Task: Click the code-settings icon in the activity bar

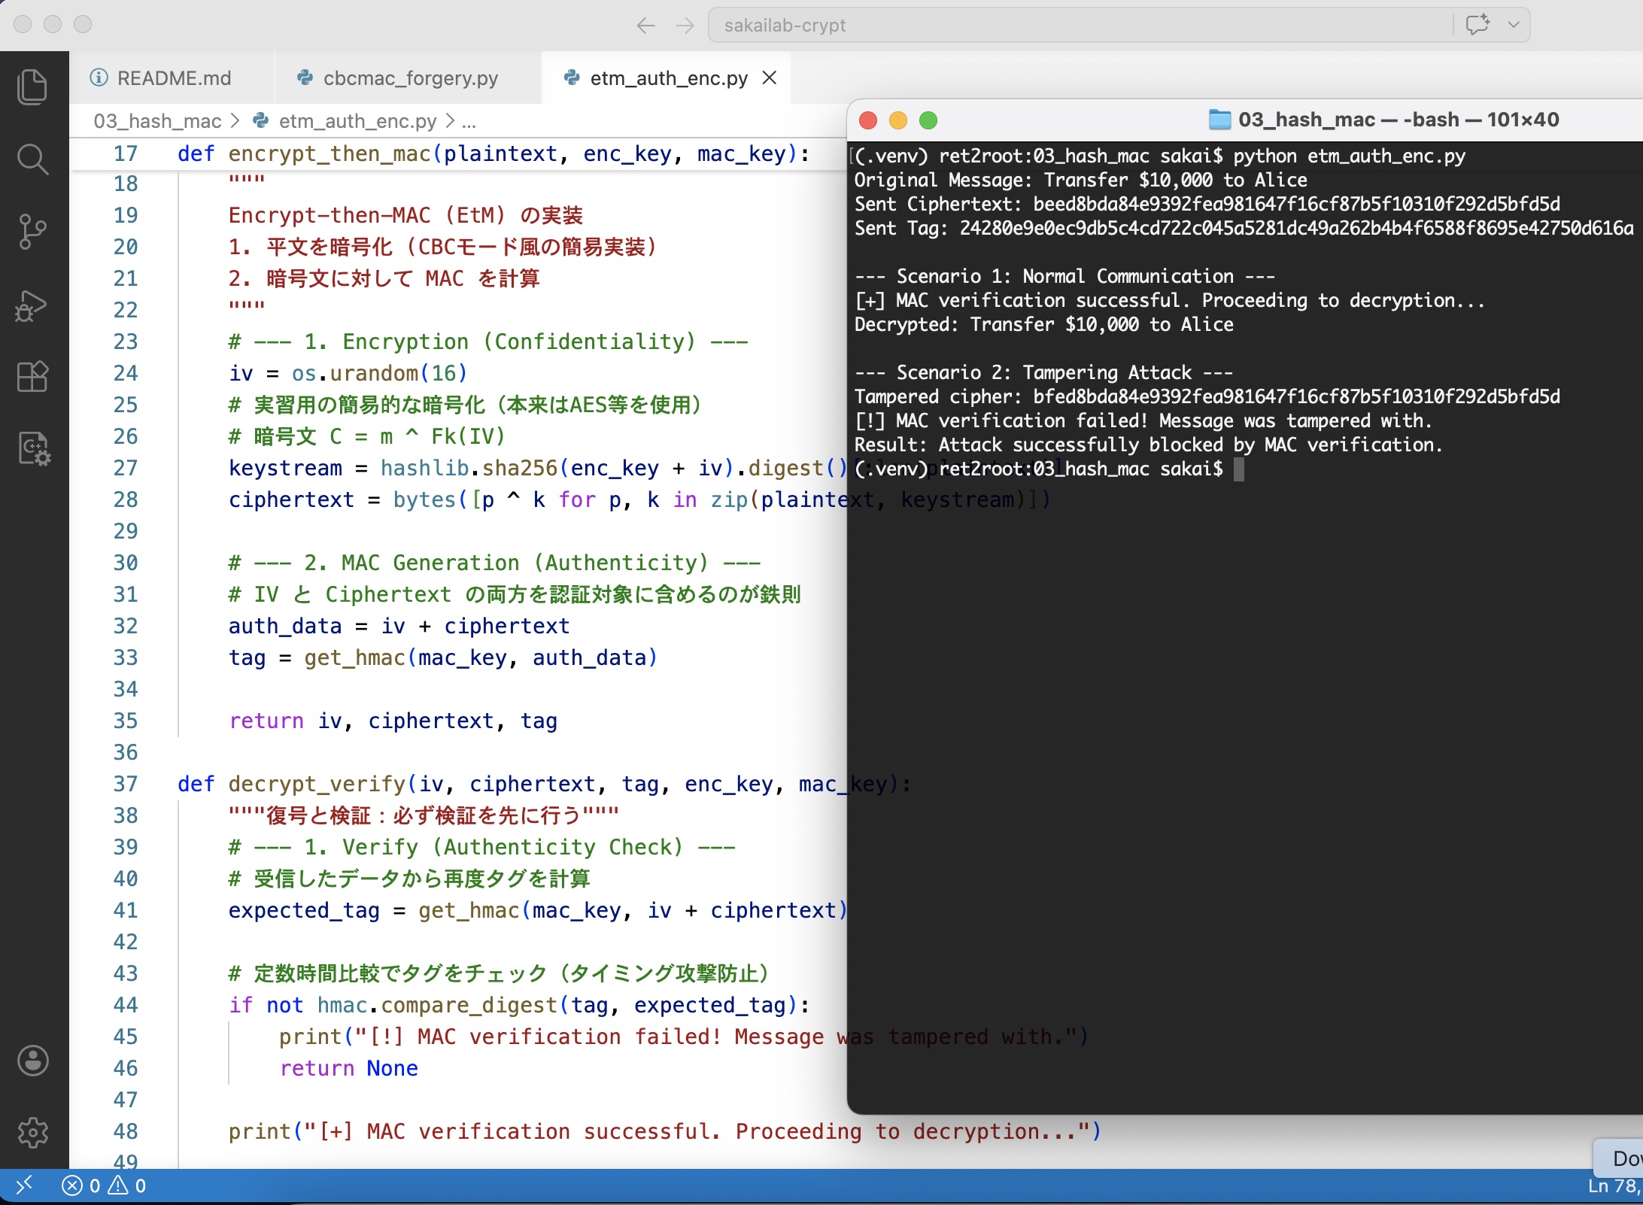Action: click(x=32, y=448)
